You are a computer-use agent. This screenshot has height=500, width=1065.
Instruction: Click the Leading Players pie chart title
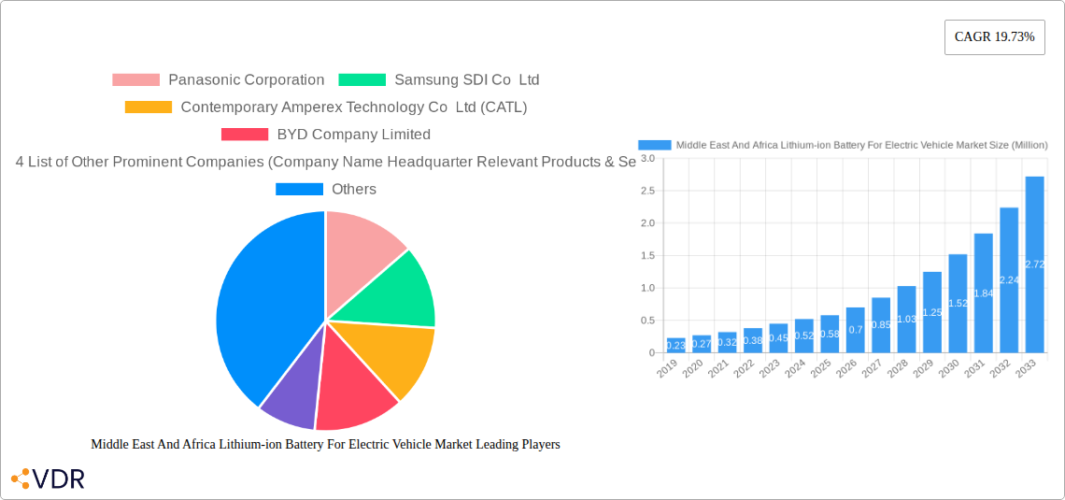(325, 445)
